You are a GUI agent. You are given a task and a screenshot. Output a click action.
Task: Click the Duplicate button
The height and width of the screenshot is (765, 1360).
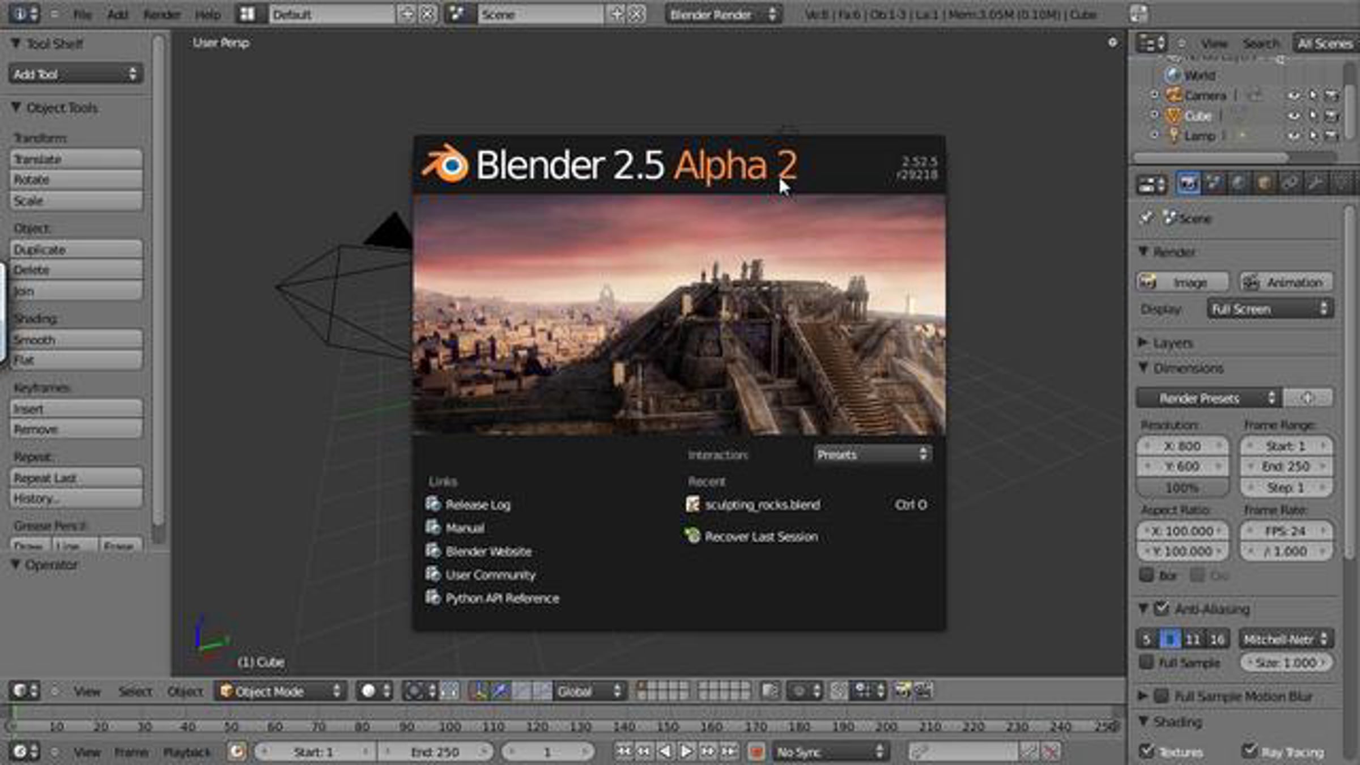pos(76,249)
